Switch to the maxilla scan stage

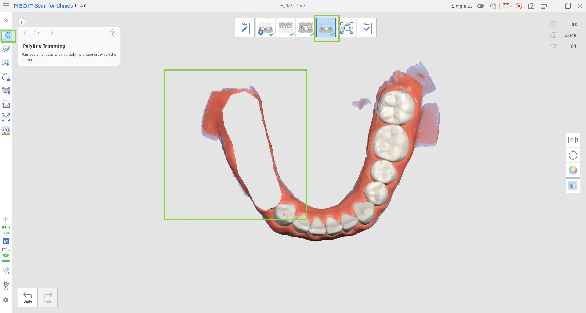(286, 28)
